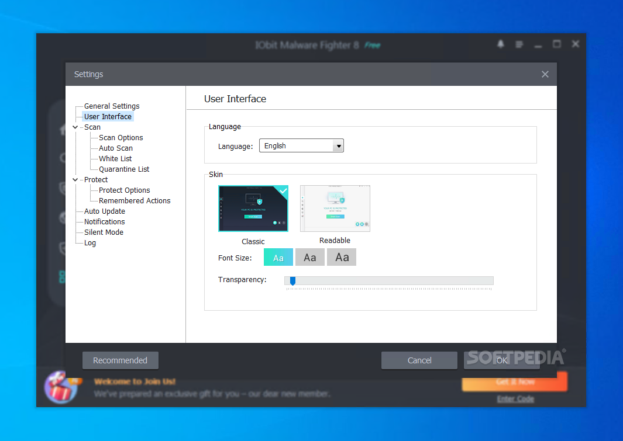
Task: Click Enter Code link in main window
Action: pyautogui.click(x=515, y=398)
